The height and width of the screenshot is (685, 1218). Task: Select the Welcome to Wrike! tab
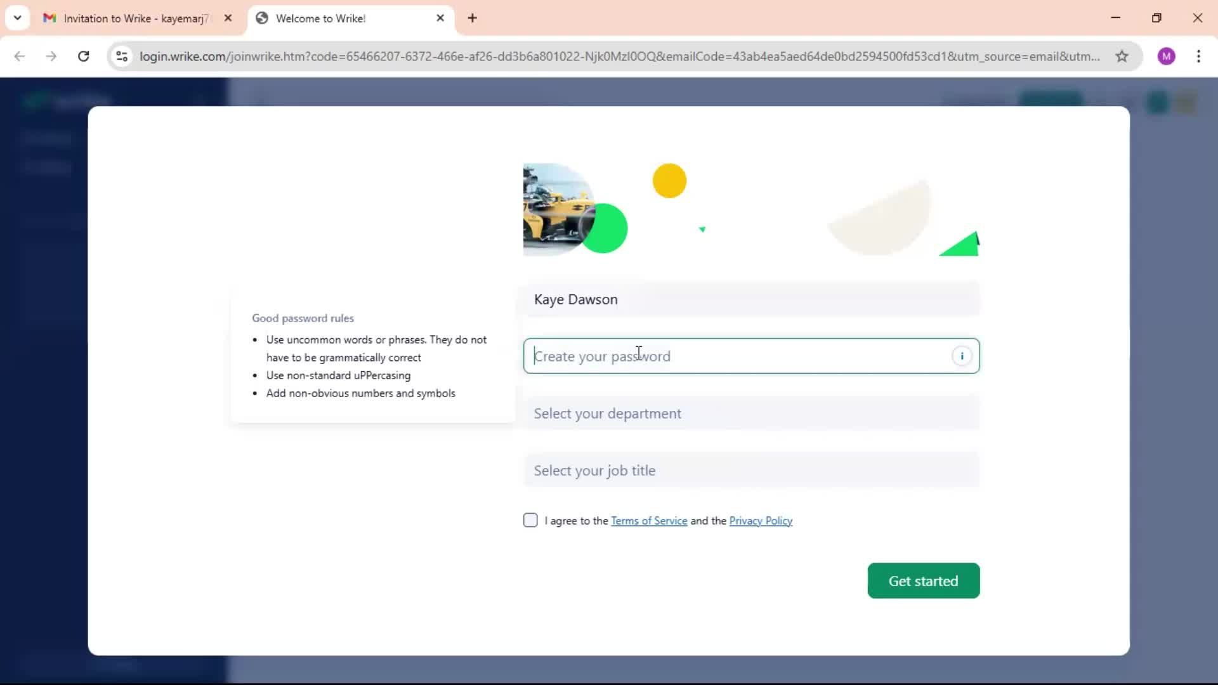351,18
